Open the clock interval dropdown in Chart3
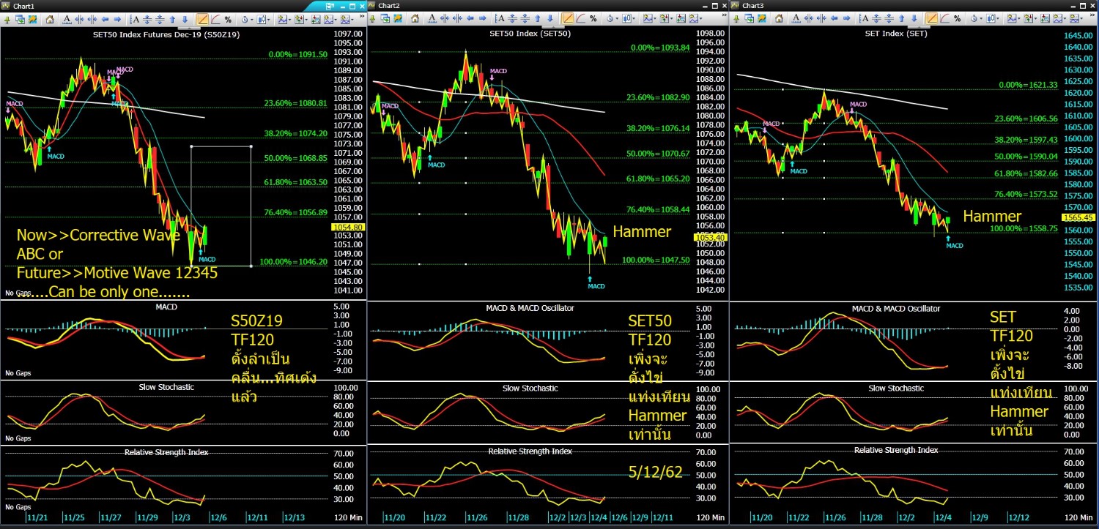Image resolution: width=1099 pixels, height=529 pixels. 976,19
